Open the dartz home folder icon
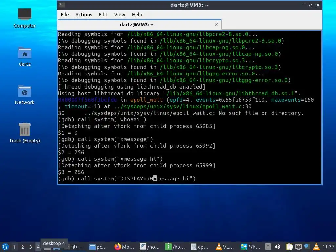 [x=25, y=56]
